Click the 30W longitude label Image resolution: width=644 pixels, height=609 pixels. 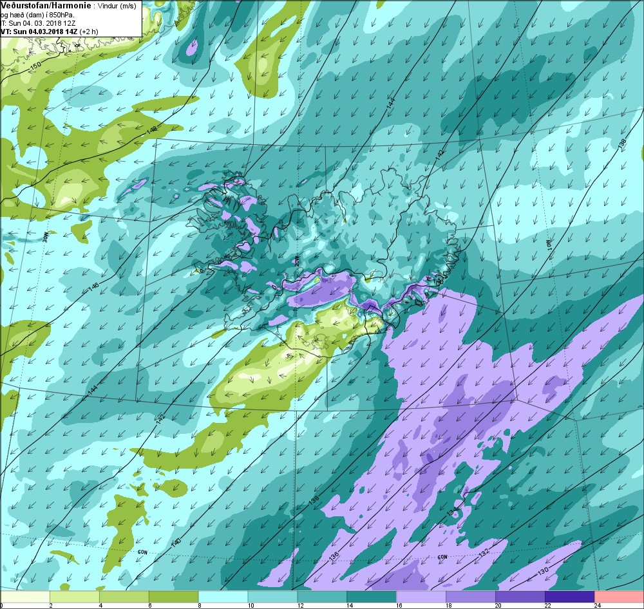[x=46, y=237]
